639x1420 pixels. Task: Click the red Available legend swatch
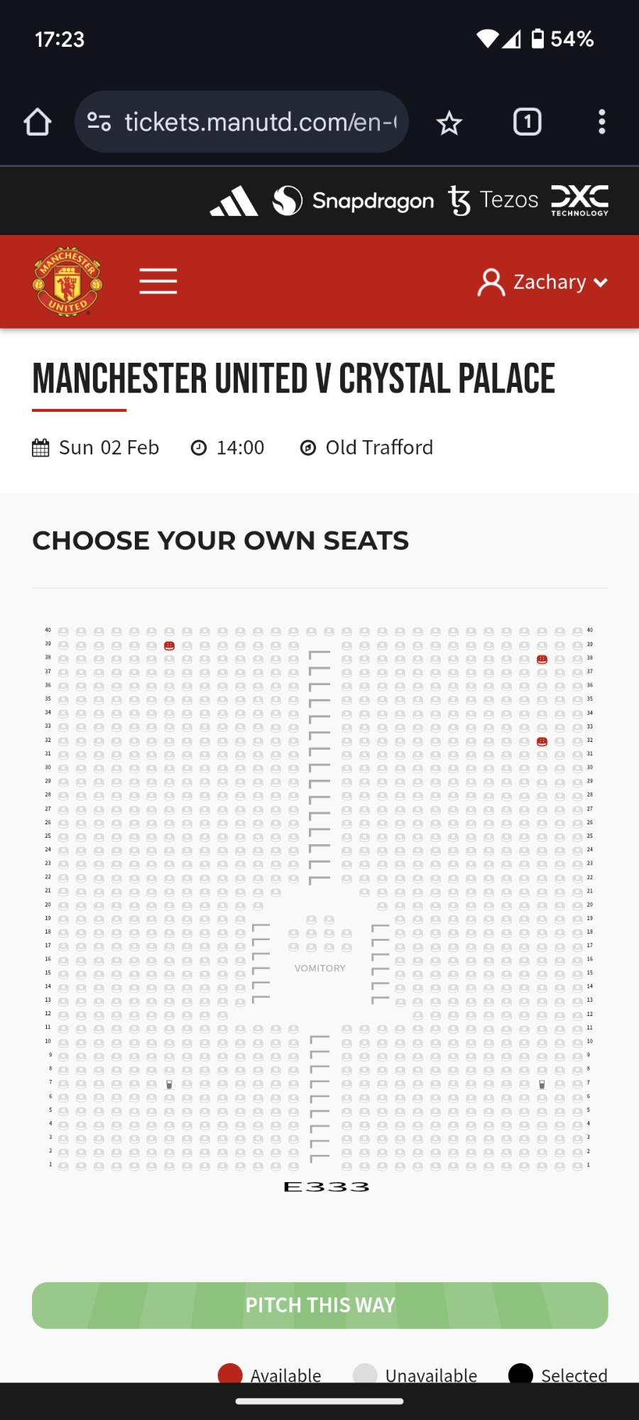click(230, 1374)
